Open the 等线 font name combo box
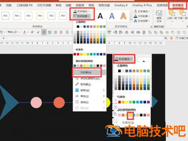Image resolution: width=188 pixels, height=141 pixels. [14, 32]
